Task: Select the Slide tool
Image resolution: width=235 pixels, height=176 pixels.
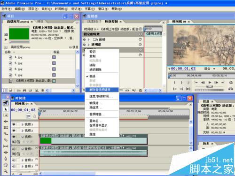Action: tap(6, 152)
